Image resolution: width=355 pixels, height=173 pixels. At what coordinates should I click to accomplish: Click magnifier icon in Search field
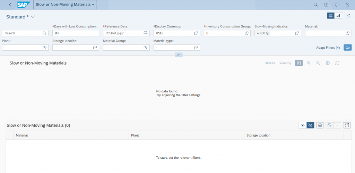(x=44, y=33)
